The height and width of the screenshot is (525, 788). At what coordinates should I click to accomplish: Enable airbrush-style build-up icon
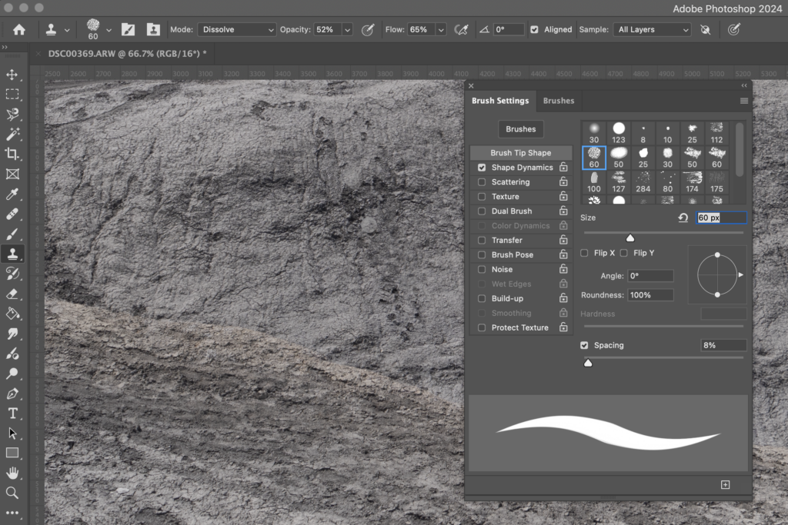(461, 30)
